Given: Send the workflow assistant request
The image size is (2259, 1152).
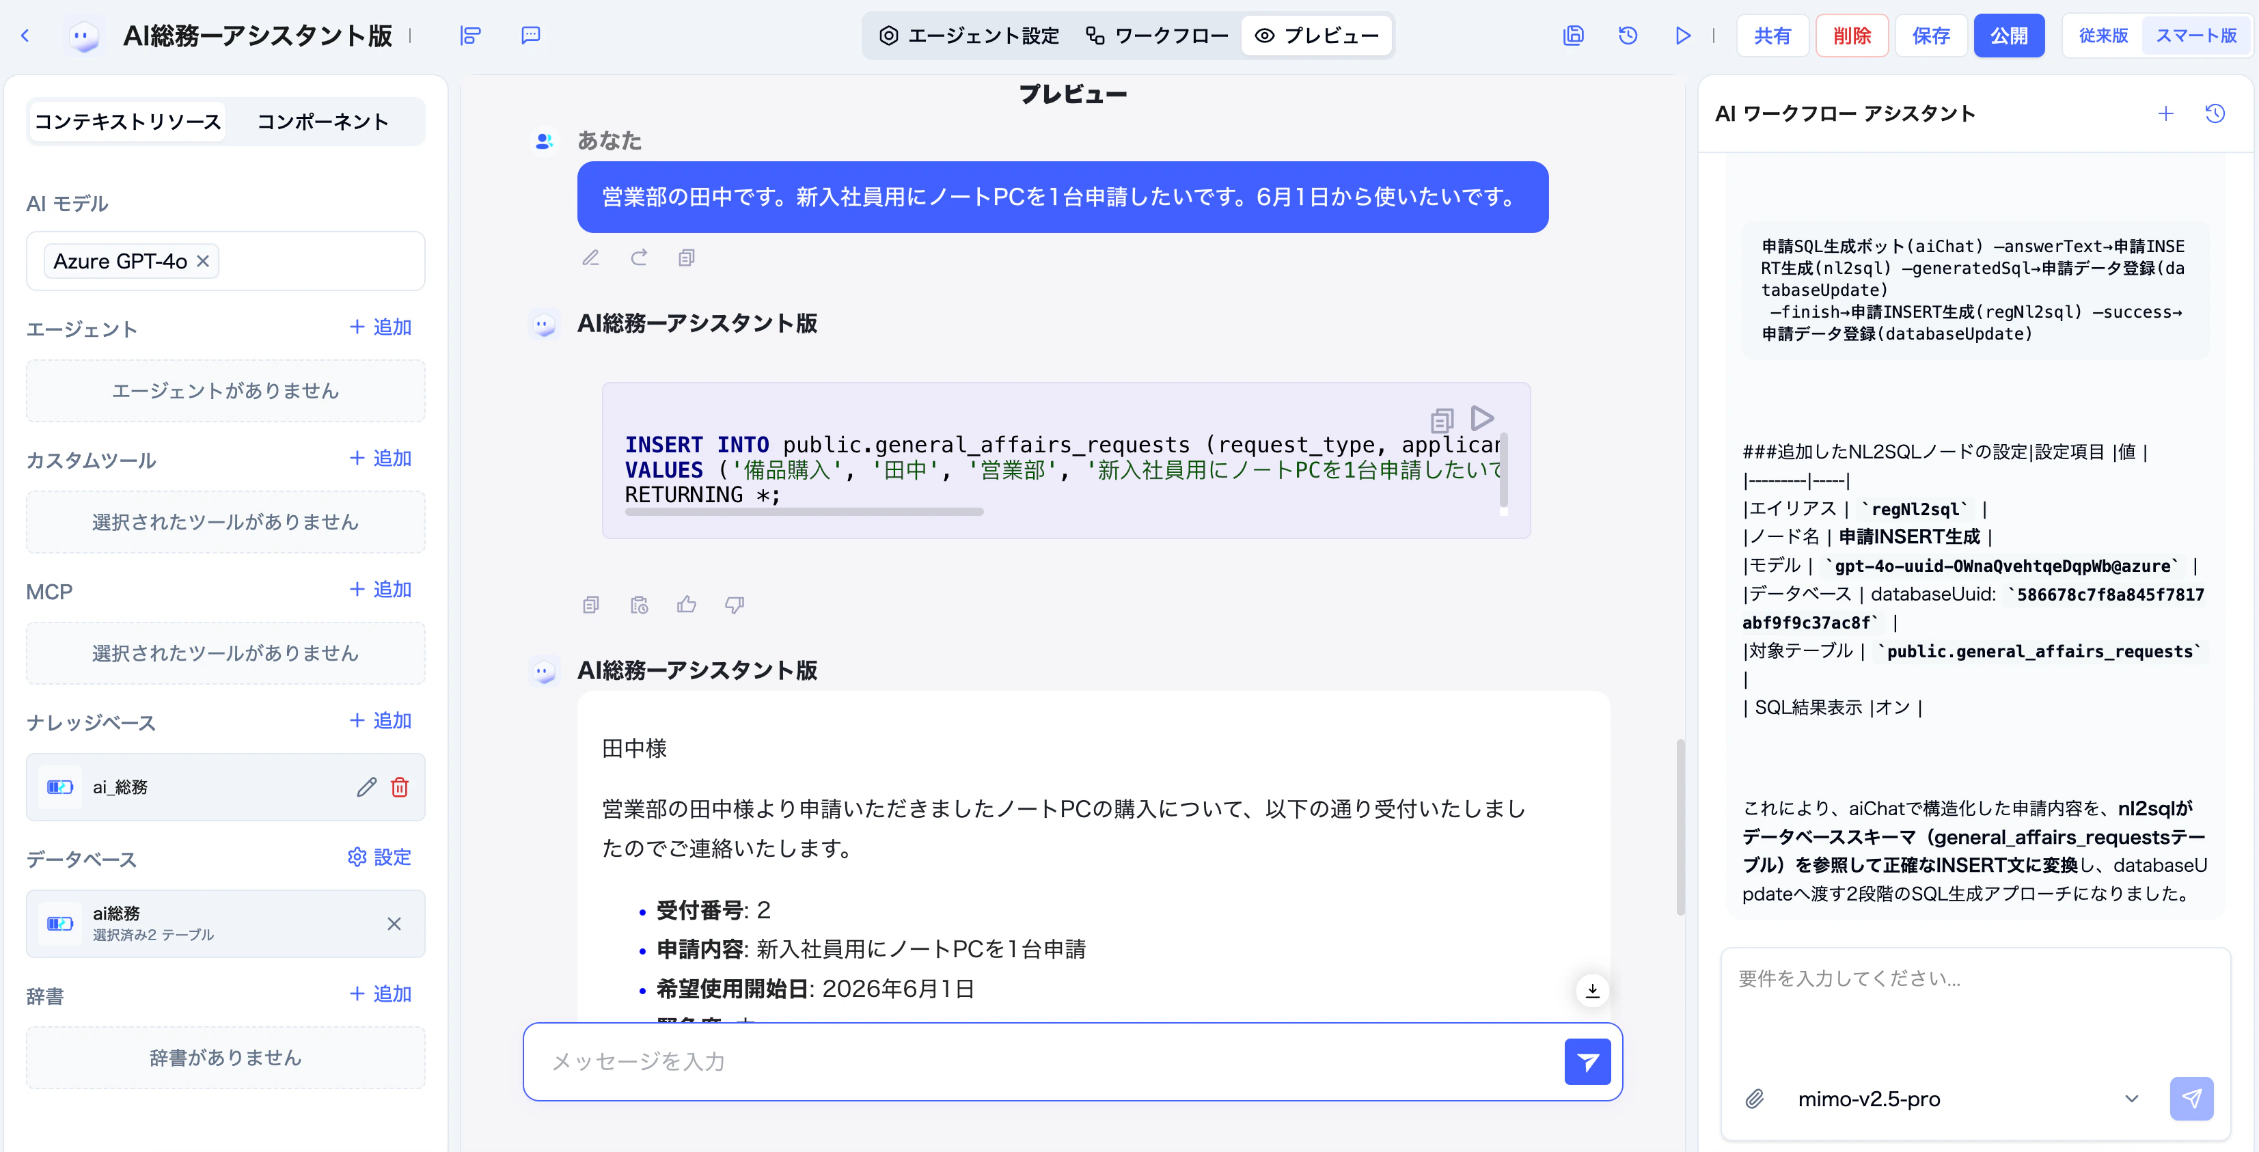Looking at the screenshot, I should tap(2191, 1099).
